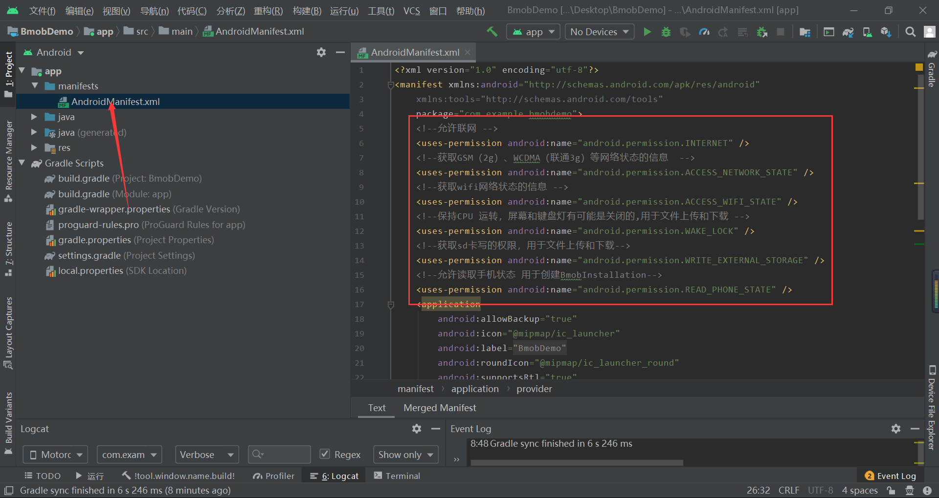Open the Verbose log level dropdown

(207, 455)
